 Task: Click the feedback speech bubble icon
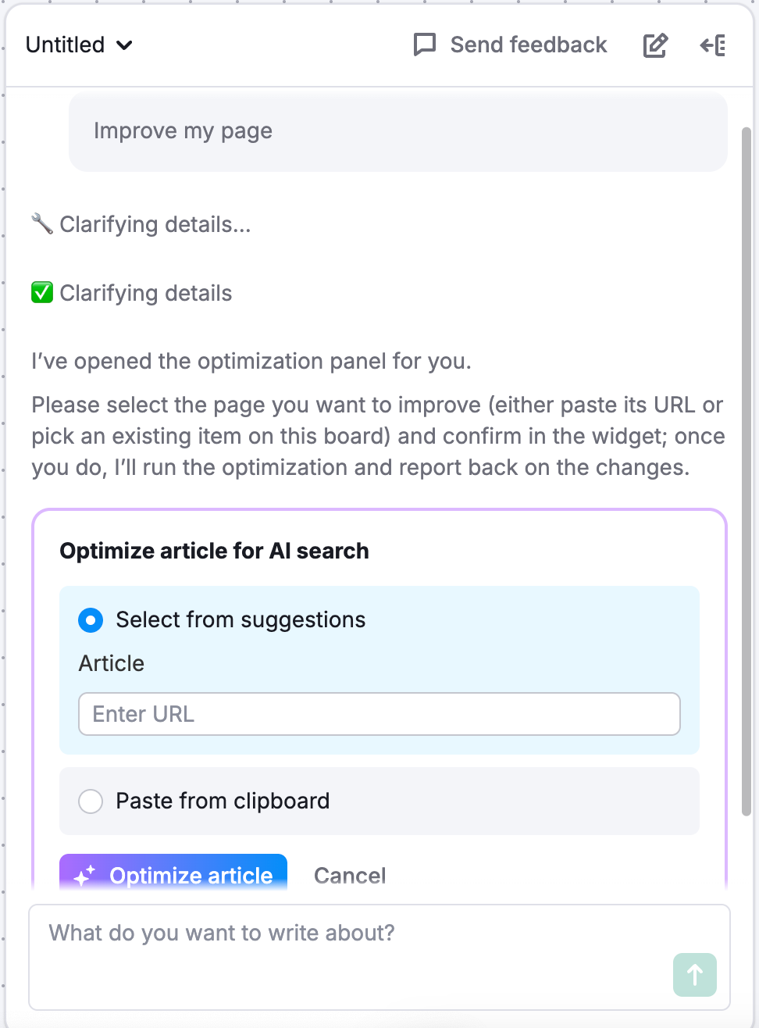coord(424,45)
